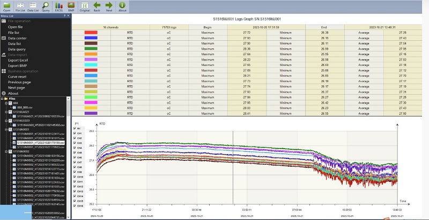
Task: Open the Query magnifier tool
Action: tap(46, 5)
